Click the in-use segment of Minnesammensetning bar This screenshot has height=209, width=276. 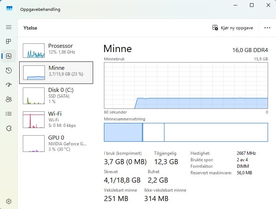(123, 132)
